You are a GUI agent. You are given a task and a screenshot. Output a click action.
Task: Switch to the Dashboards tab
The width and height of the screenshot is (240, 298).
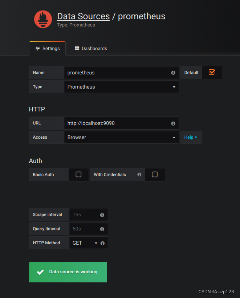90,48
